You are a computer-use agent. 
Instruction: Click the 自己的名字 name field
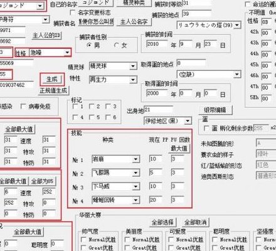(96, 3)
